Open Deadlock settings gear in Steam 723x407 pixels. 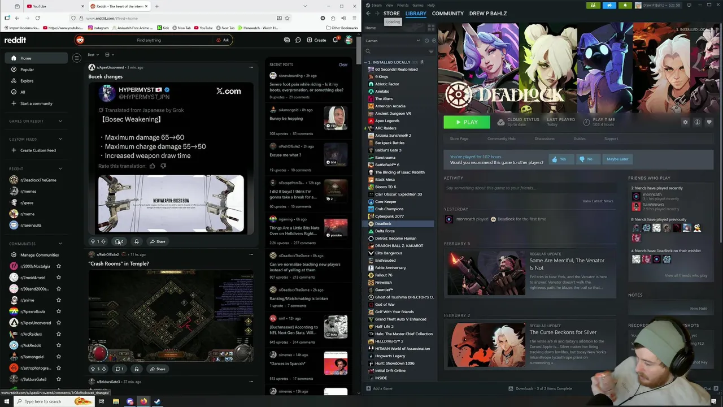pos(685,122)
